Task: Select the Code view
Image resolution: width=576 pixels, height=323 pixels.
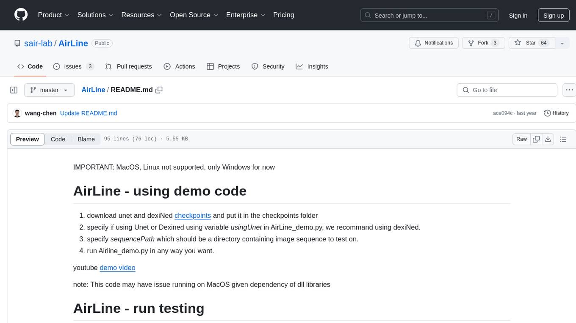Action: [58, 139]
